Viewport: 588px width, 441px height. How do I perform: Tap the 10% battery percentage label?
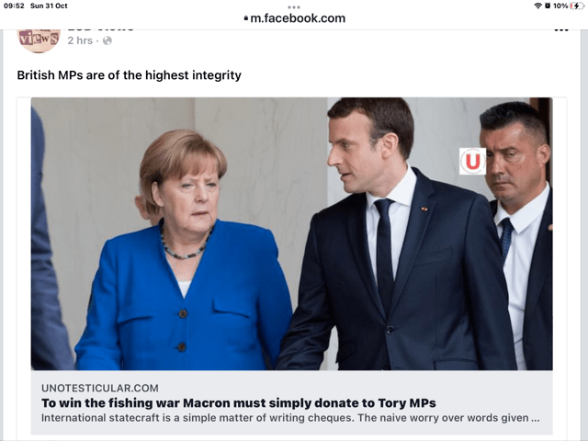[x=560, y=6]
